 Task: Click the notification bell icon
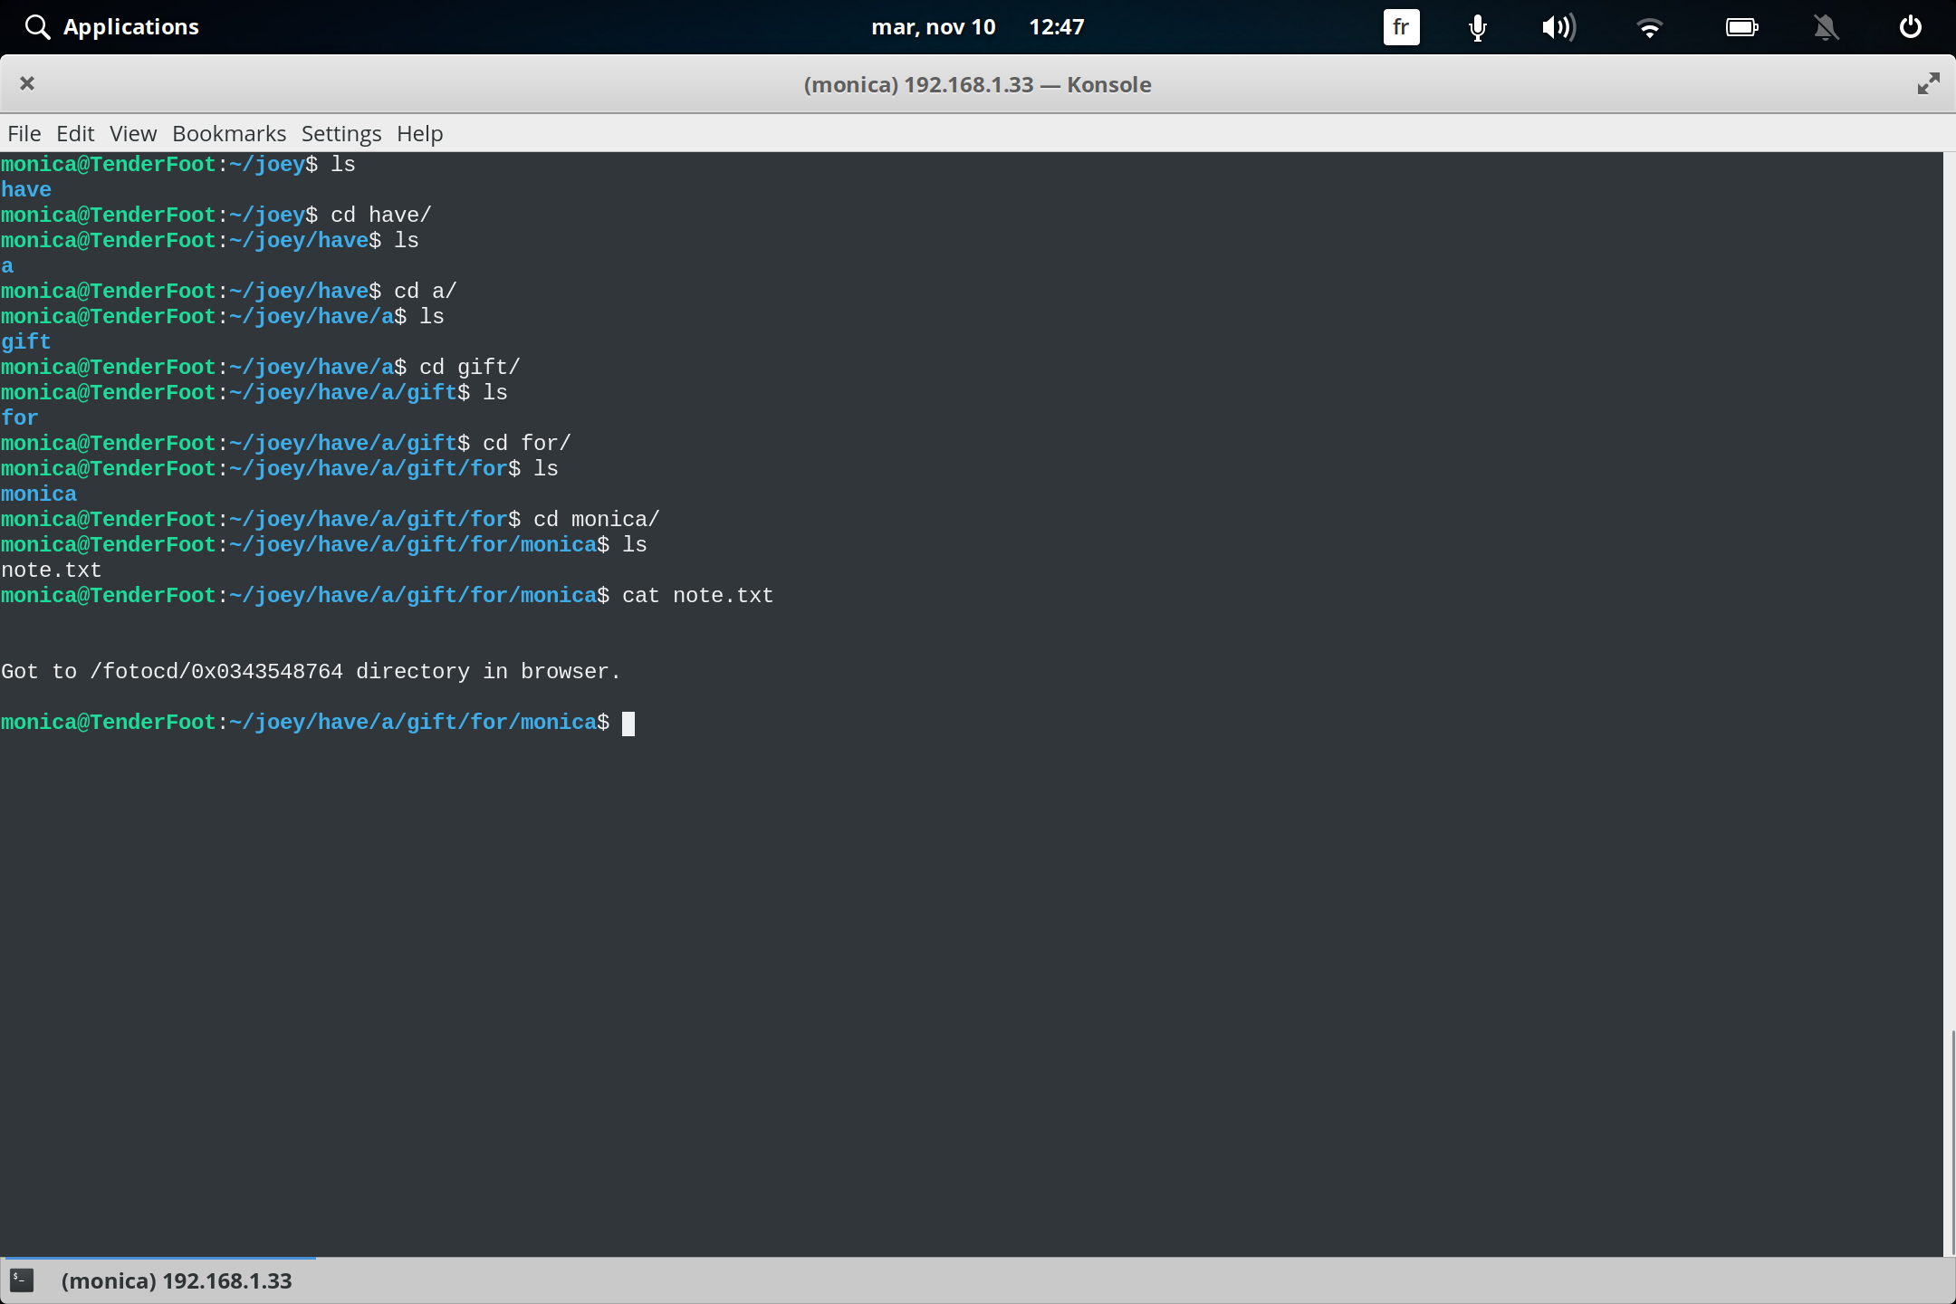click(x=1826, y=26)
